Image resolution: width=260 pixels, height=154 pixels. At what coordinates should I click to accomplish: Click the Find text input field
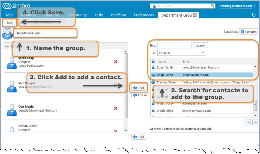174,45
